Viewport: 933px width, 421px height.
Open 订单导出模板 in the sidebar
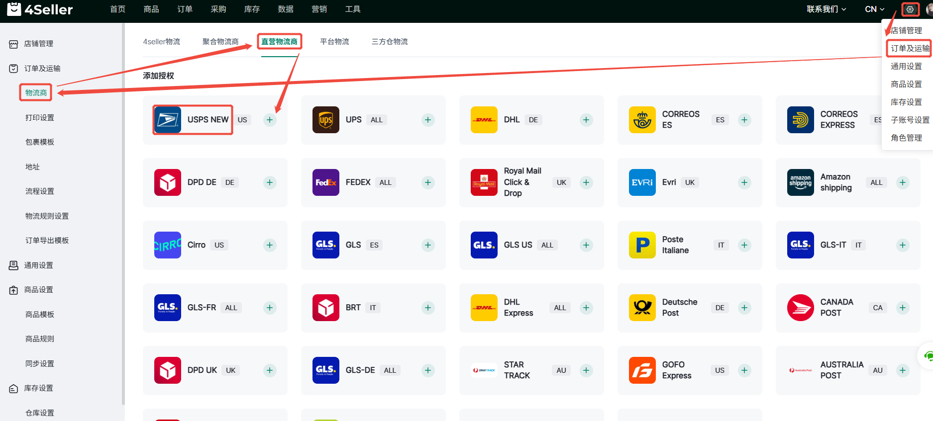47,241
